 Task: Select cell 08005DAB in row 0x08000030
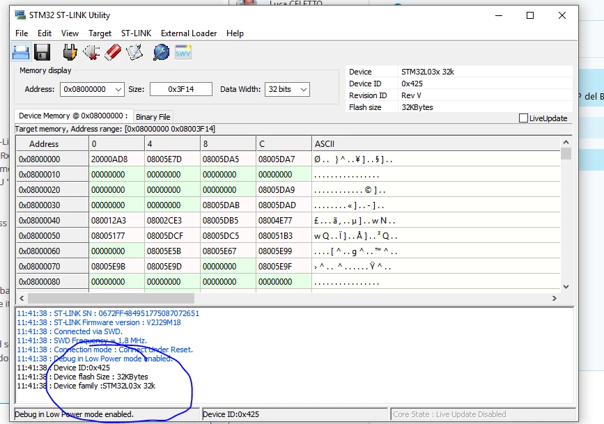(x=228, y=205)
